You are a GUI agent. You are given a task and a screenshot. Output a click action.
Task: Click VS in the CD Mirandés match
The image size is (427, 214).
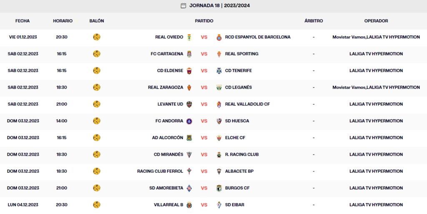point(204,154)
